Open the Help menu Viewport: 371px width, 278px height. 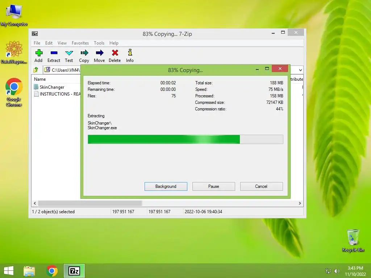pos(114,43)
